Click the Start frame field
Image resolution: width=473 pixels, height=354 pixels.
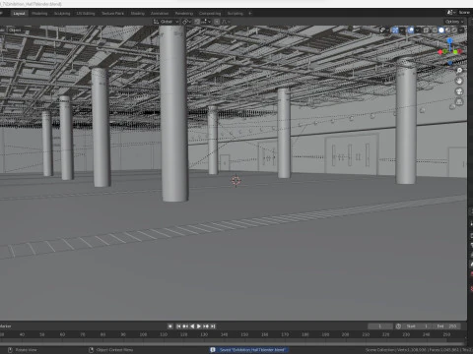(x=417, y=326)
